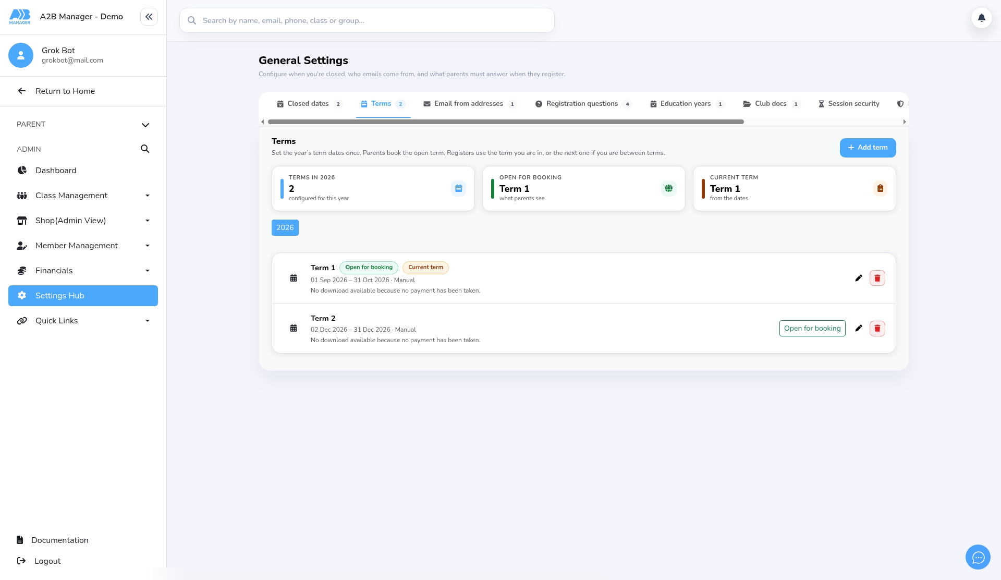Switch to Email from addresses tab
The image size is (1001, 580).
click(x=470, y=104)
